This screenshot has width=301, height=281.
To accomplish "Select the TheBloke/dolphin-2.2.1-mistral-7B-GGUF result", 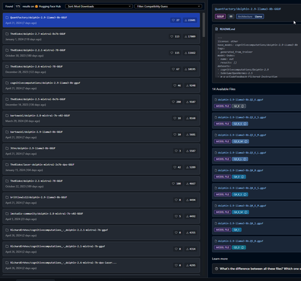I will 101,53.
